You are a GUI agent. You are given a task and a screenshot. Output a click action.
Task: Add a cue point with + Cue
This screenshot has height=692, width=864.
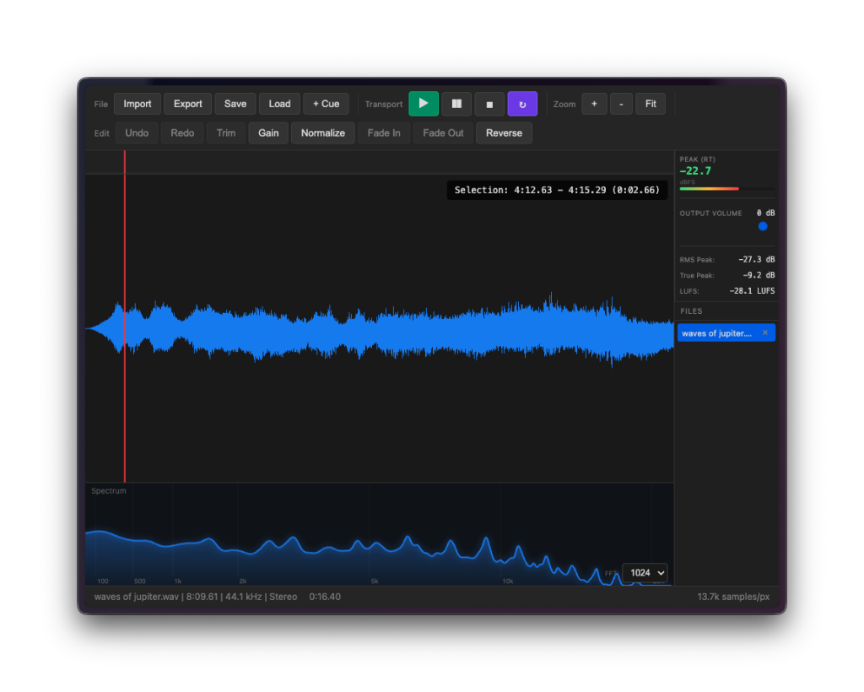[326, 103]
